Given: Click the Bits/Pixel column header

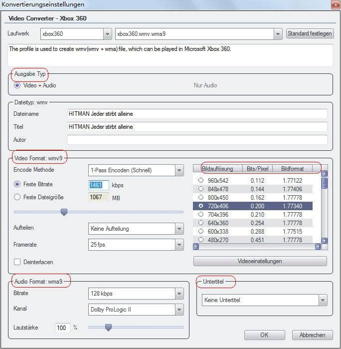Looking at the screenshot, I should click(257, 169).
